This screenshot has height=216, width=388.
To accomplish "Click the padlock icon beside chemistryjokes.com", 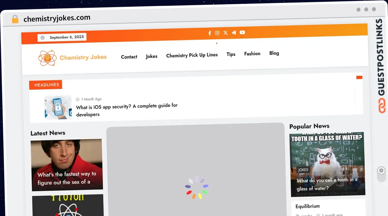I will pyautogui.click(x=15, y=19).
